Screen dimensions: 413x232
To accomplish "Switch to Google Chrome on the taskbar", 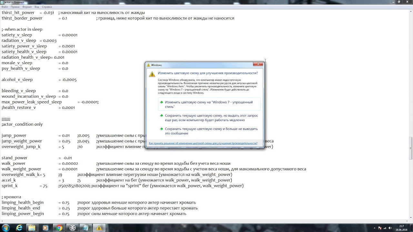I will 59,228.
